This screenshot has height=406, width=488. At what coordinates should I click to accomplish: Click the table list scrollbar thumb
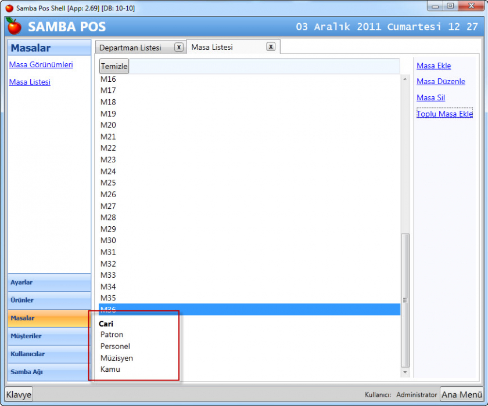point(405,300)
